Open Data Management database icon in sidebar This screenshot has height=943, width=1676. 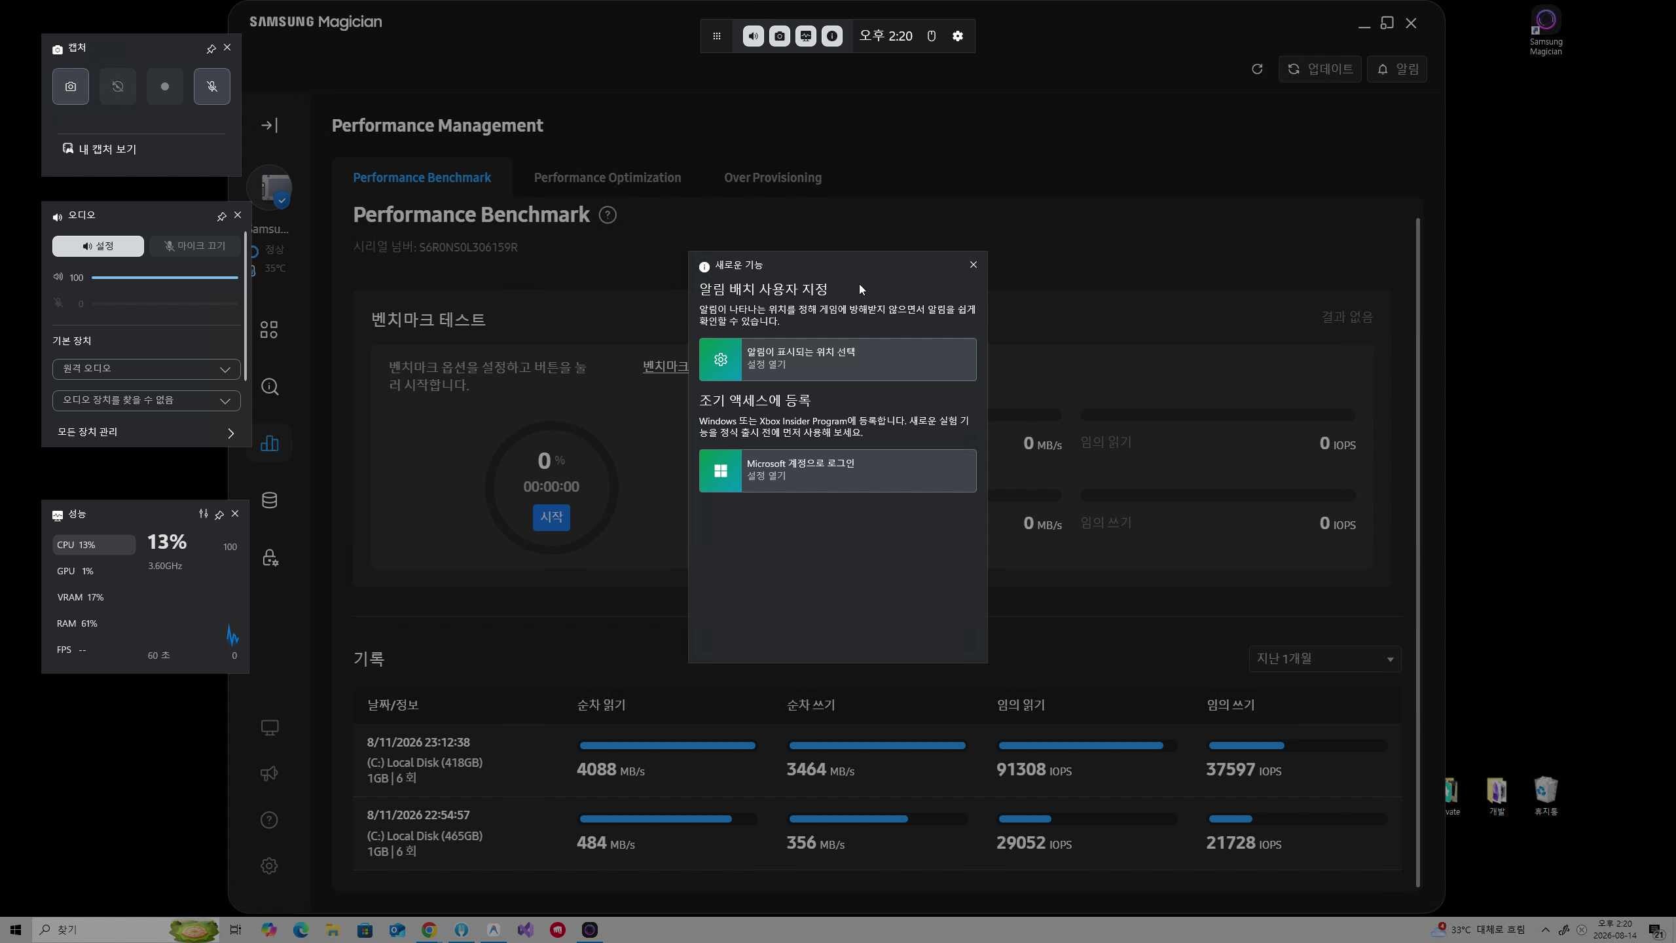(270, 500)
